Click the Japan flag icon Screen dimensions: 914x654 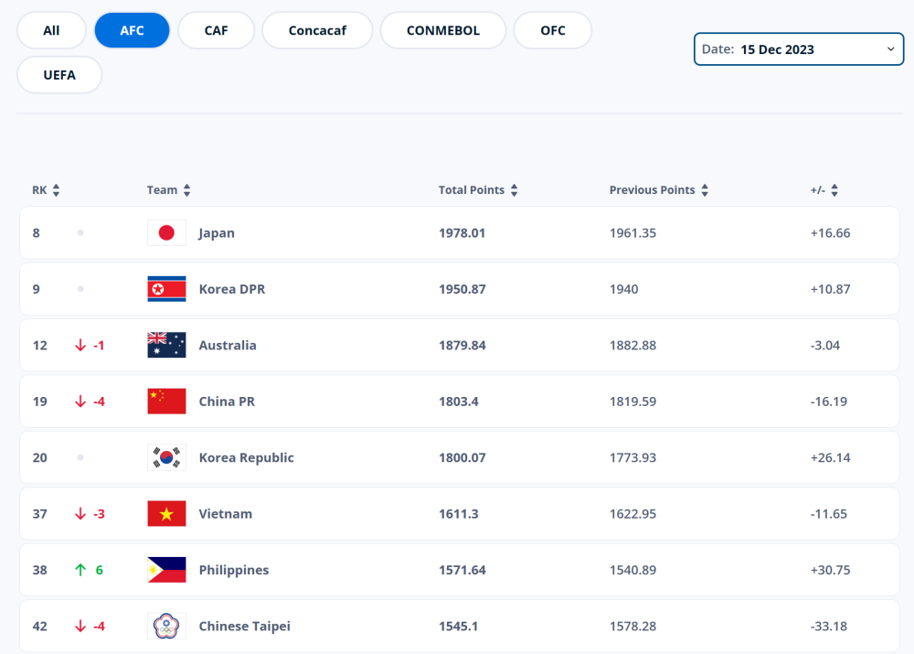166,233
